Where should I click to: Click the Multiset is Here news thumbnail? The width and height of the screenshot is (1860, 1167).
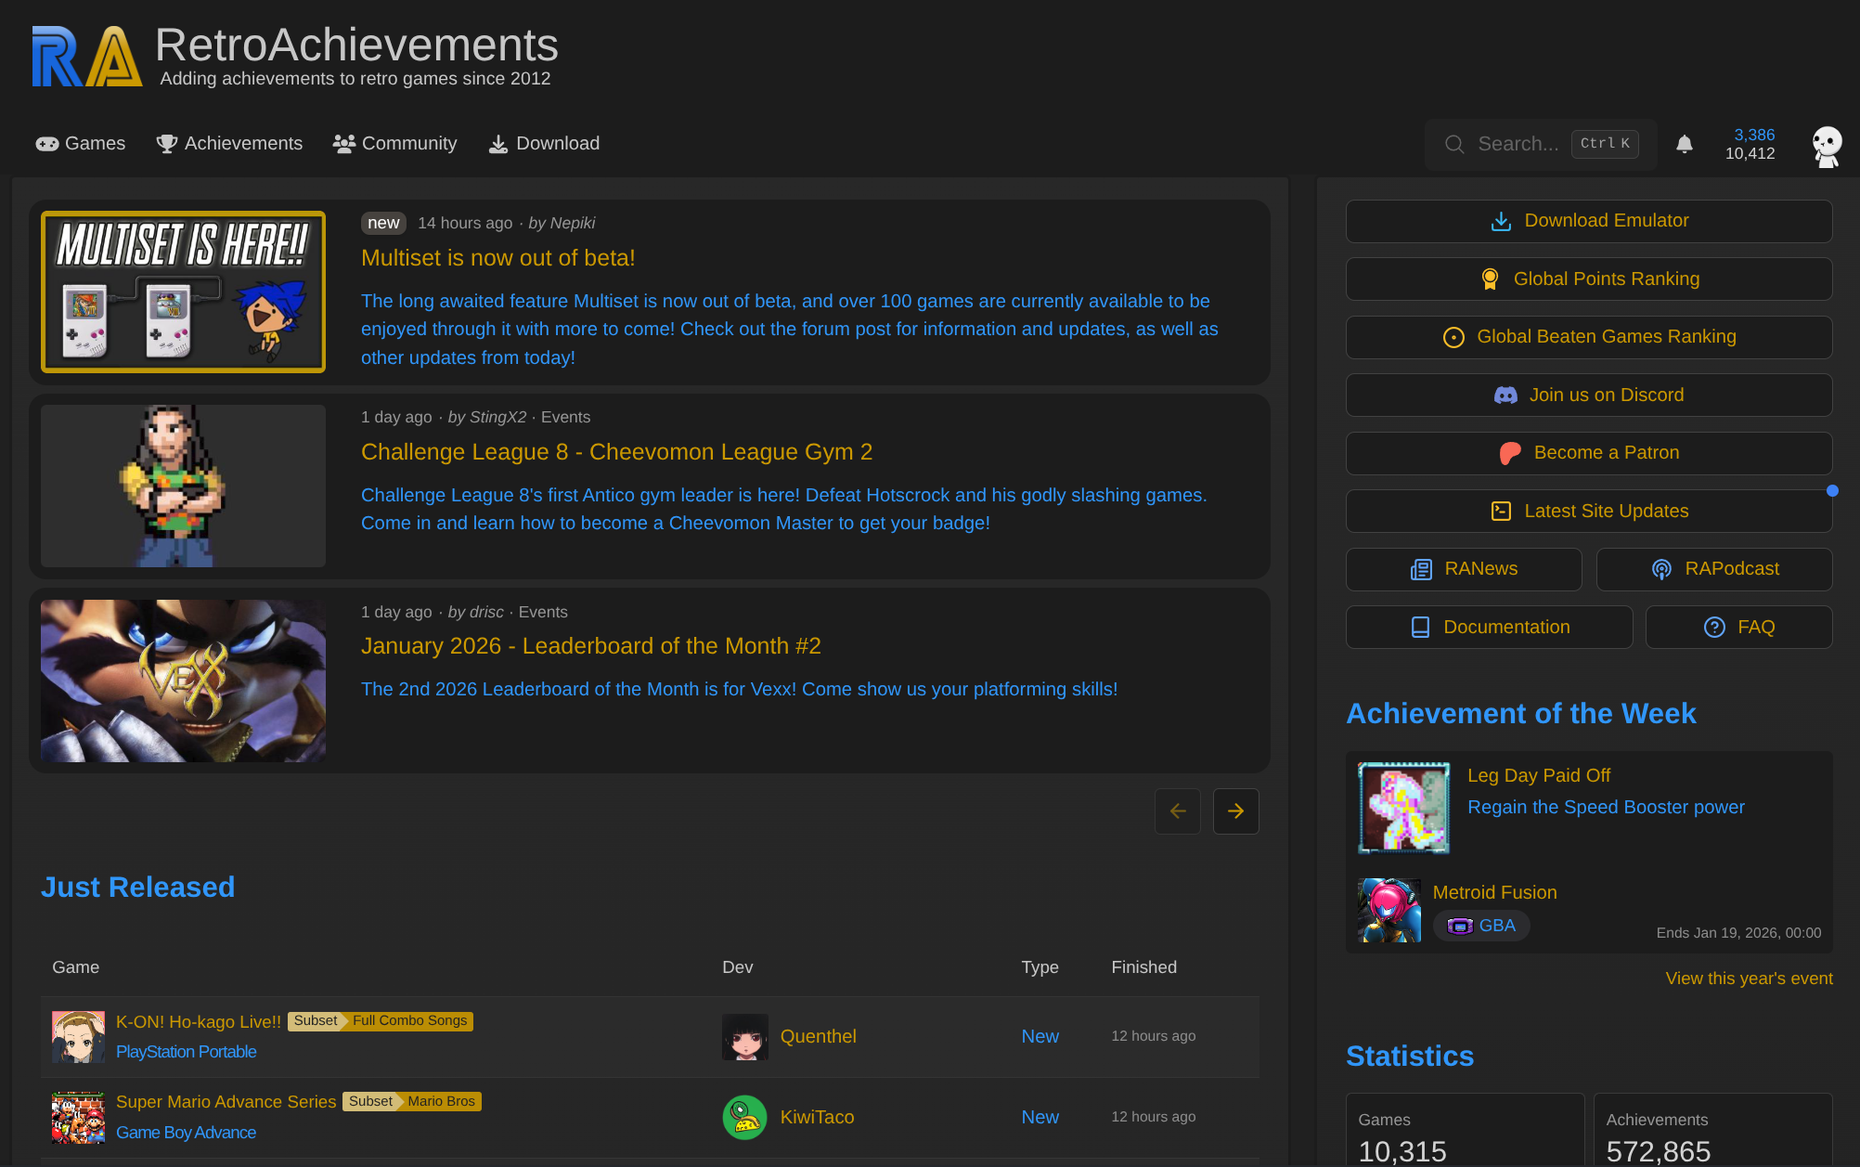click(x=184, y=292)
